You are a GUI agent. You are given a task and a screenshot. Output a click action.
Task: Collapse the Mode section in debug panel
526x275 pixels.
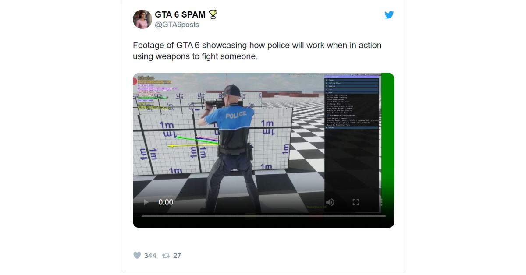coord(352,92)
